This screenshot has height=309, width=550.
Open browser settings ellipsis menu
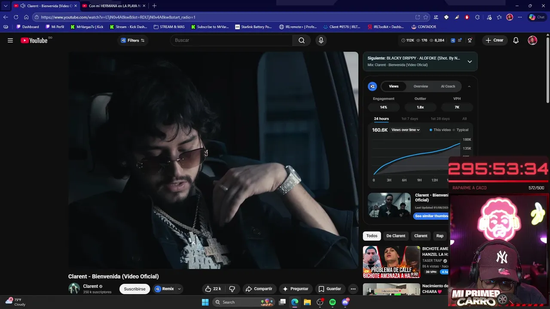coord(520,17)
